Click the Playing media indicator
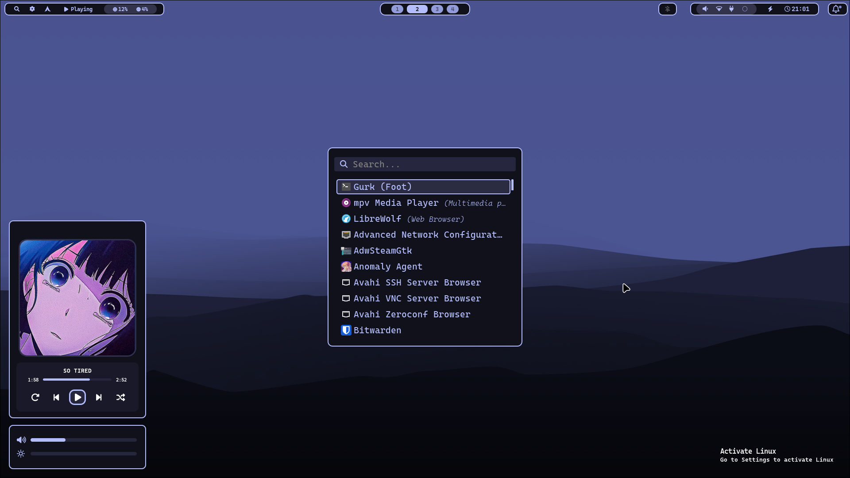The width and height of the screenshot is (850, 478). (x=78, y=9)
